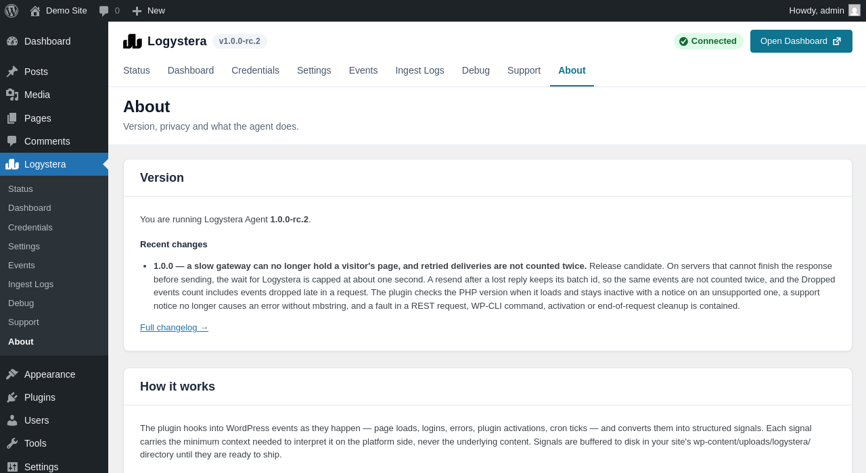Click the Connected status badge
Screen dimensions: 866x473
point(708,41)
